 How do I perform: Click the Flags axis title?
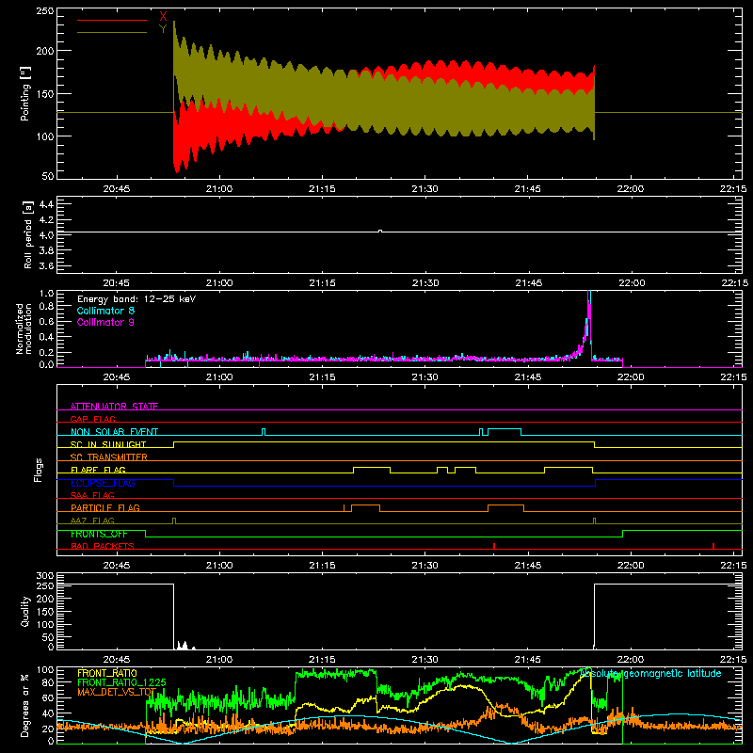pos(38,470)
